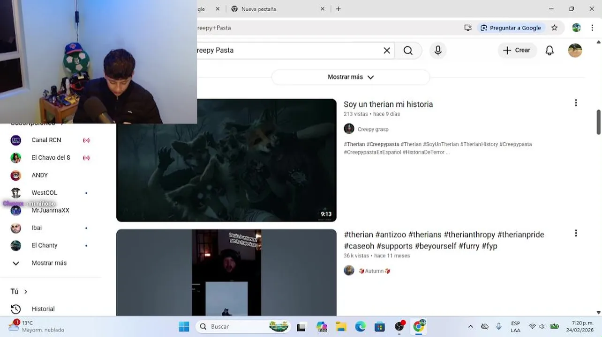Go to Creepy grasp channel
The width and height of the screenshot is (602, 337).
point(373,129)
